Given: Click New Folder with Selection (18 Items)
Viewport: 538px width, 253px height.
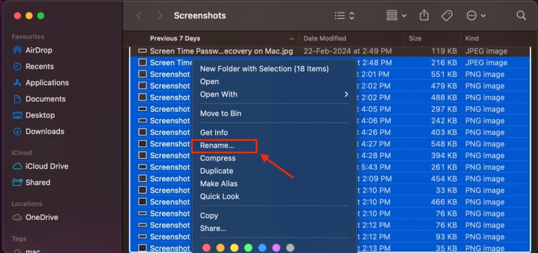Looking at the screenshot, I should 264,69.
